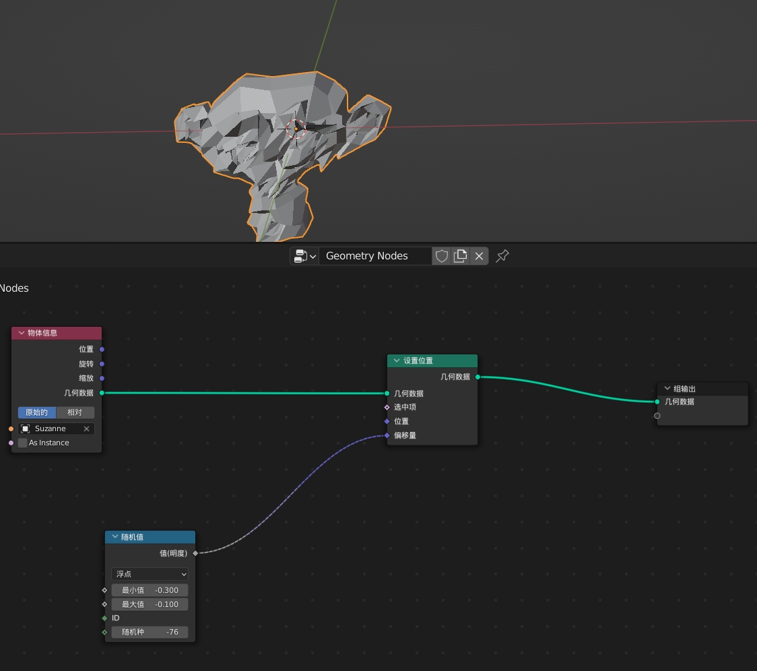
Task: Click the 值(明度) output socket on 随机值
Action: [x=195, y=553]
